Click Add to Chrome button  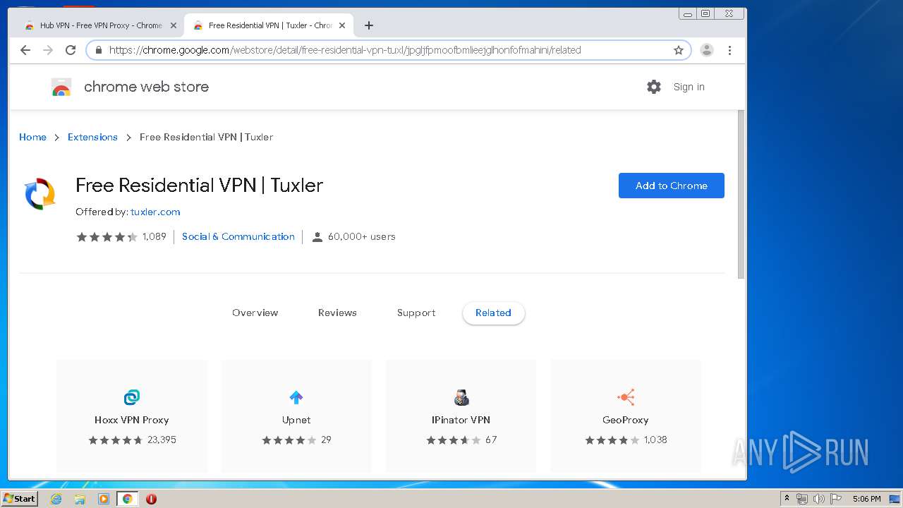pos(672,186)
